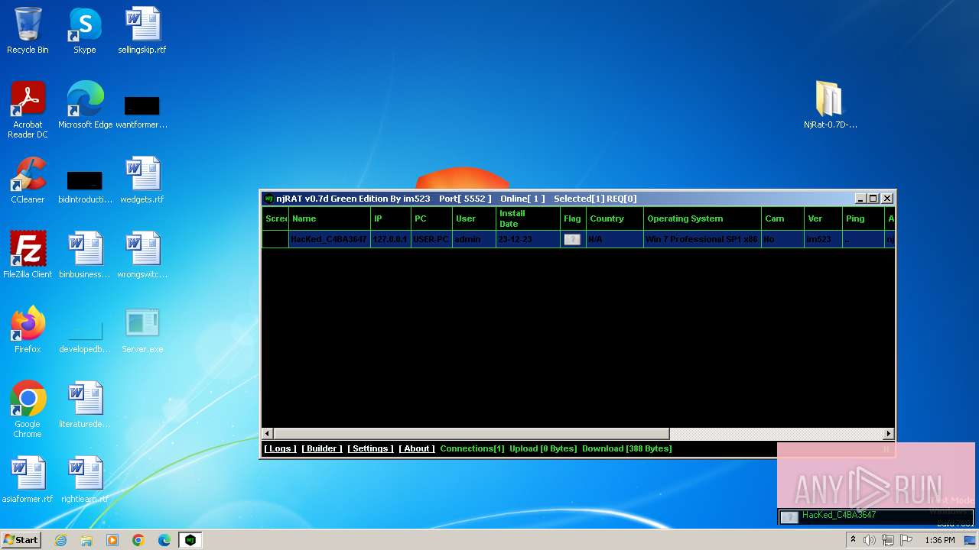Viewport: 979px width, 550px height.
Task: Open Skype desktop shortcut
Action: point(85,31)
